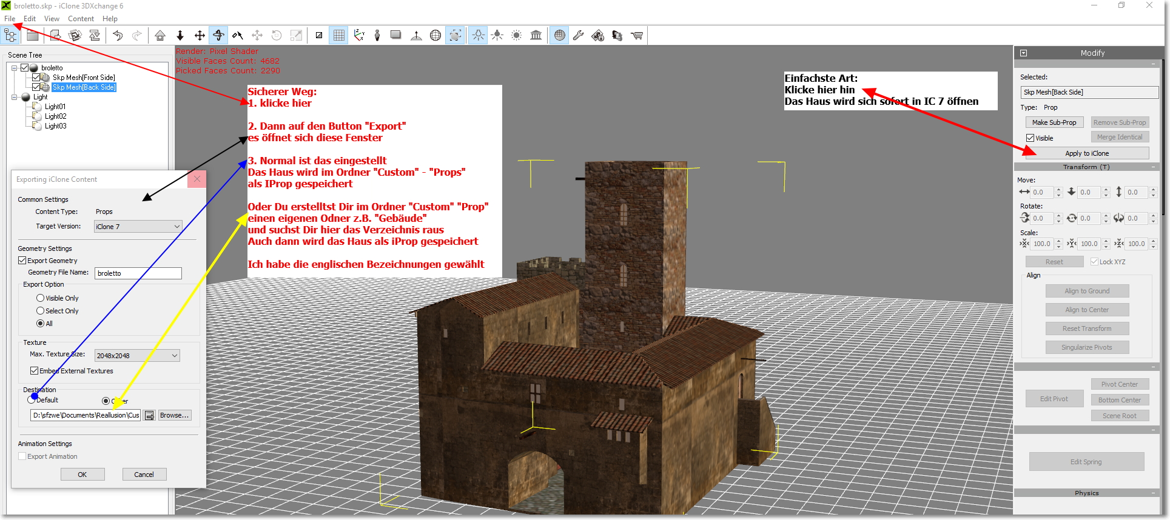The height and width of the screenshot is (520, 1170).
Task: Increase the Move X value stepper
Action: coord(1058,190)
